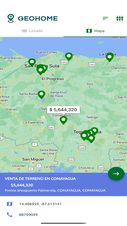Select the southernmost pin near Tegucigalpa above CA5
This screenshot has height=226, width=127.
tap(91, 139)
